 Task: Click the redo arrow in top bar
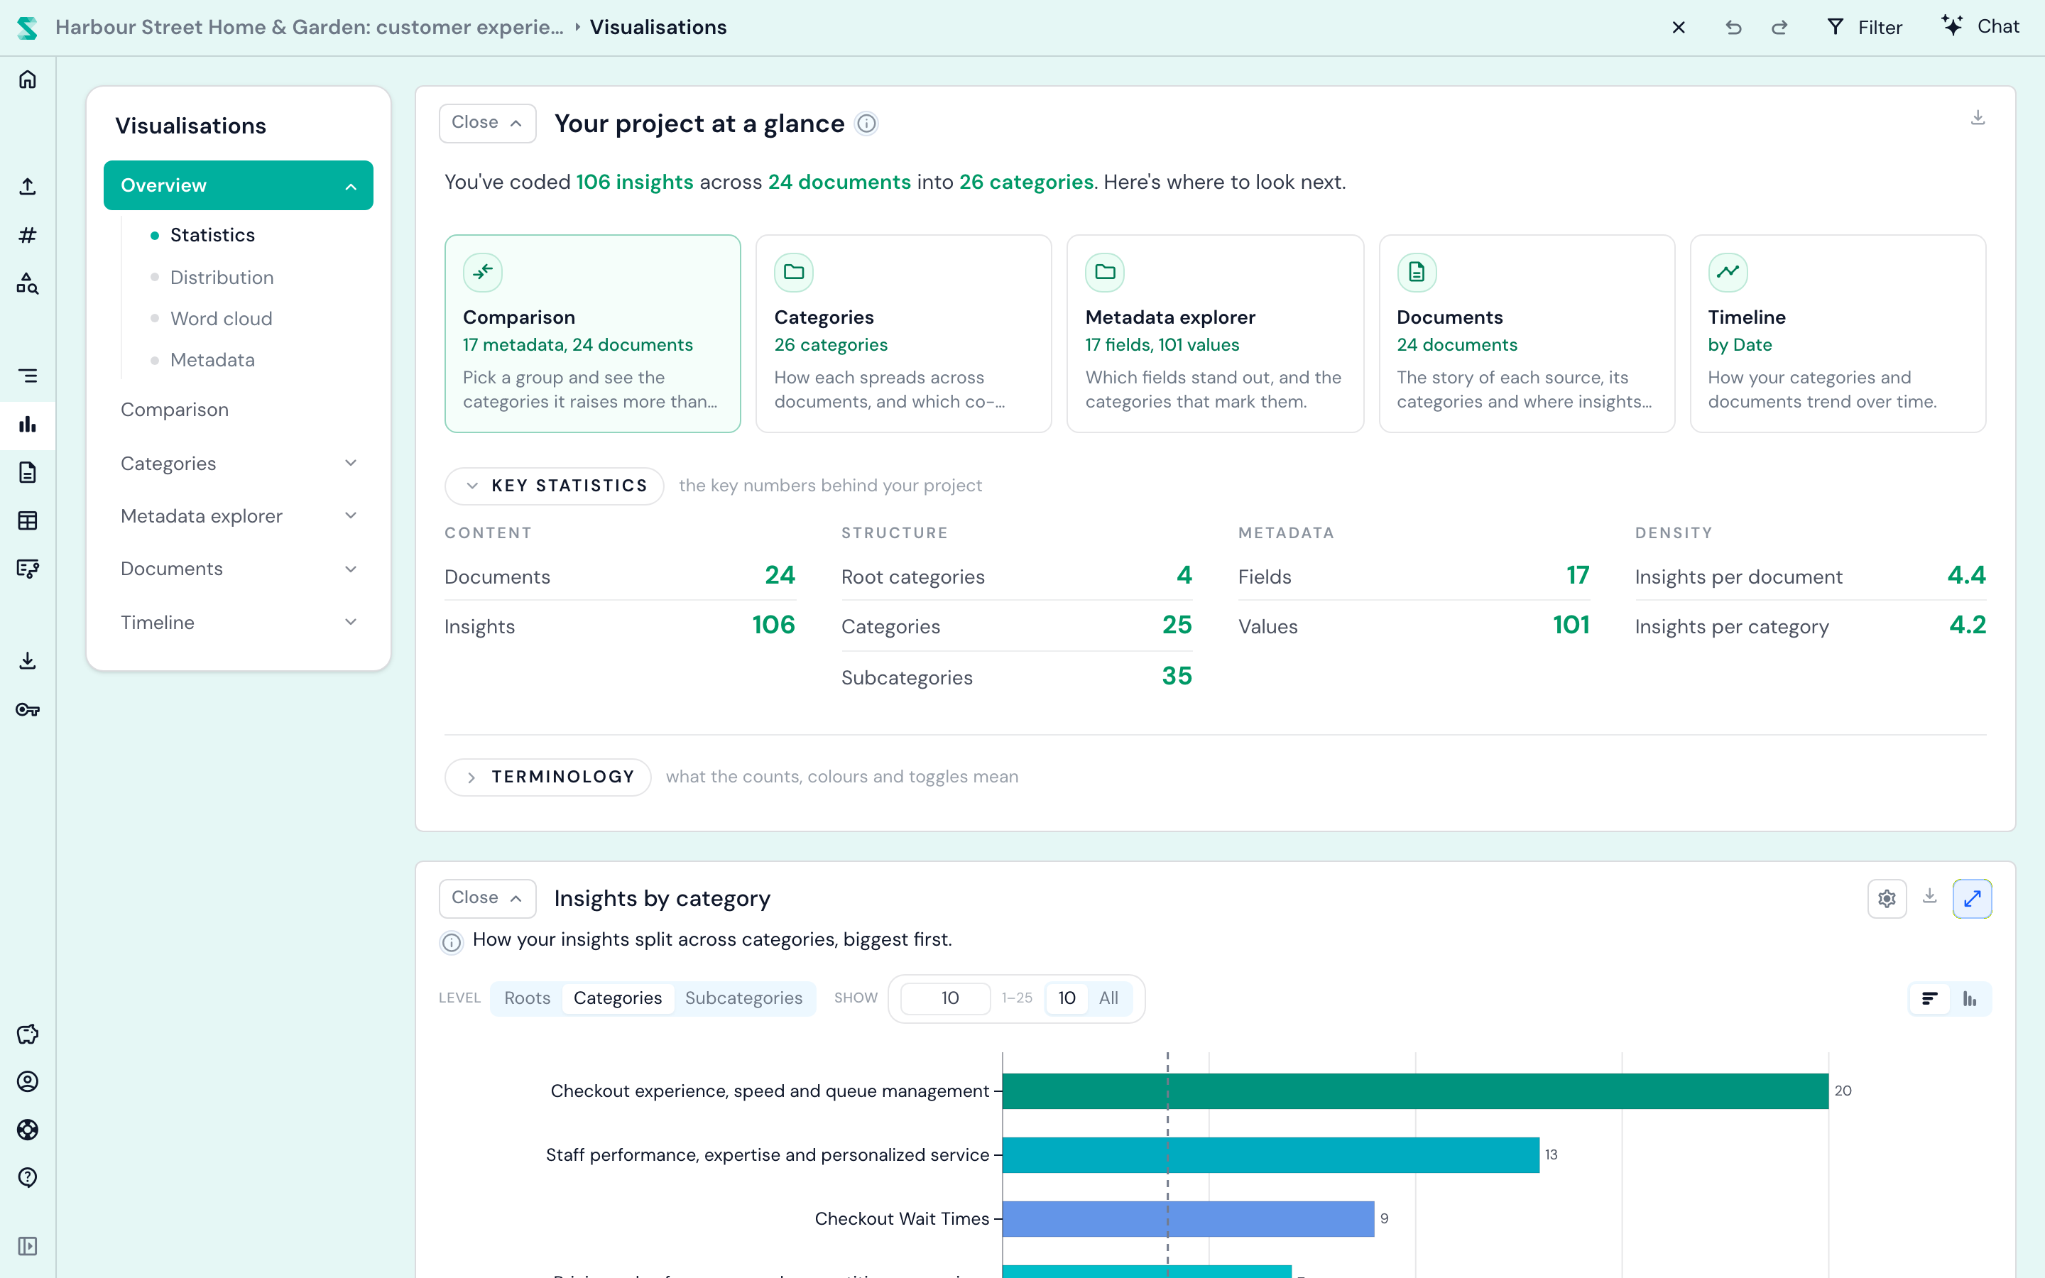tap(1779, 27)
